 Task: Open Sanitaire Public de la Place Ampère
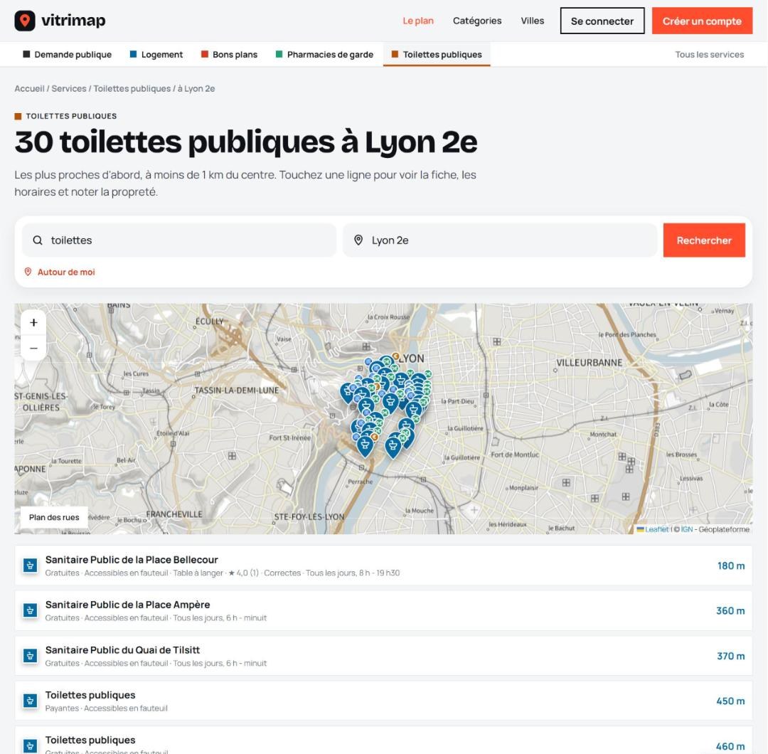383,610
